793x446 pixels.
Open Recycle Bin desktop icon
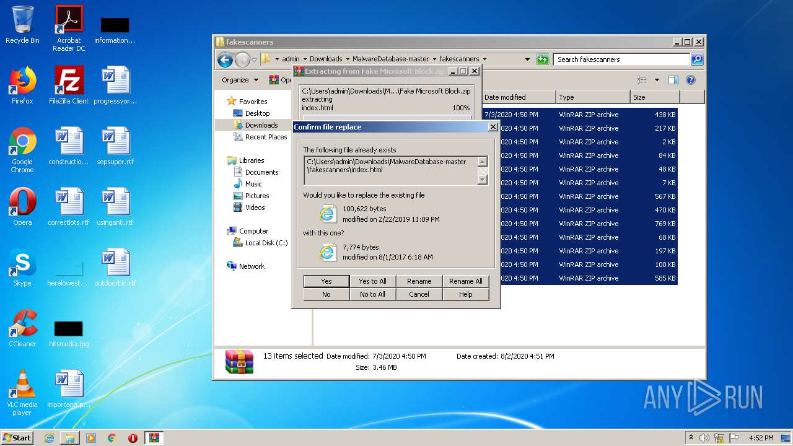22,25
